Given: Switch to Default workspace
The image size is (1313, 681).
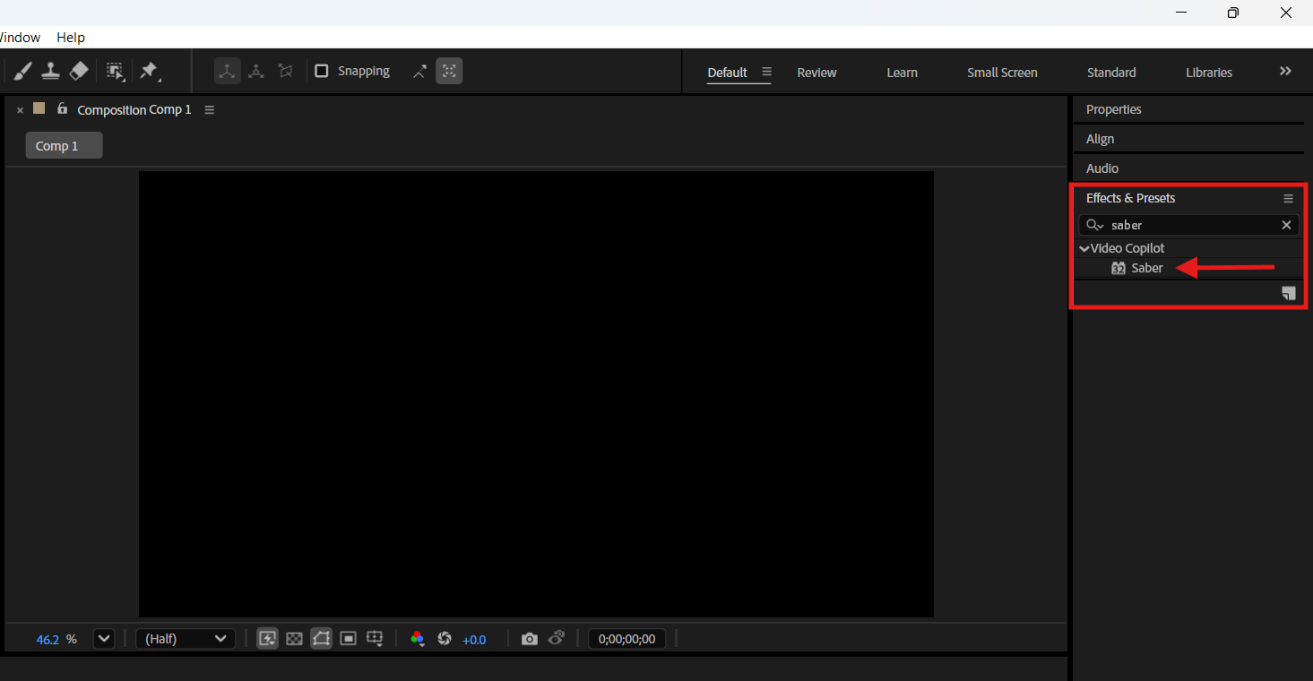Looking at the screenshot, I should point(727,73).
